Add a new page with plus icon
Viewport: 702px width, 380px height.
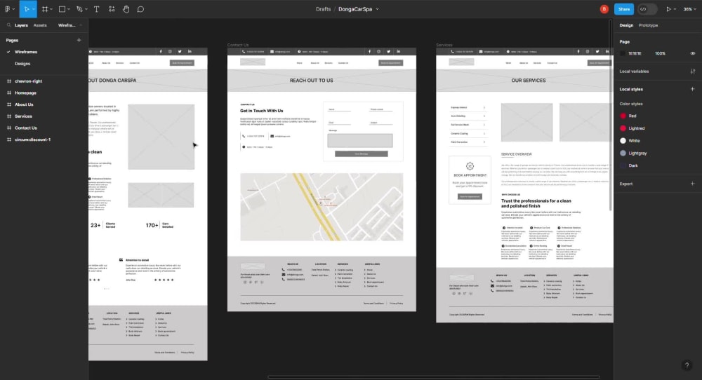[79, 40]
